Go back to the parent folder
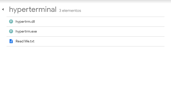The height and width of the screenshot is (105, 171). point(3,10)
